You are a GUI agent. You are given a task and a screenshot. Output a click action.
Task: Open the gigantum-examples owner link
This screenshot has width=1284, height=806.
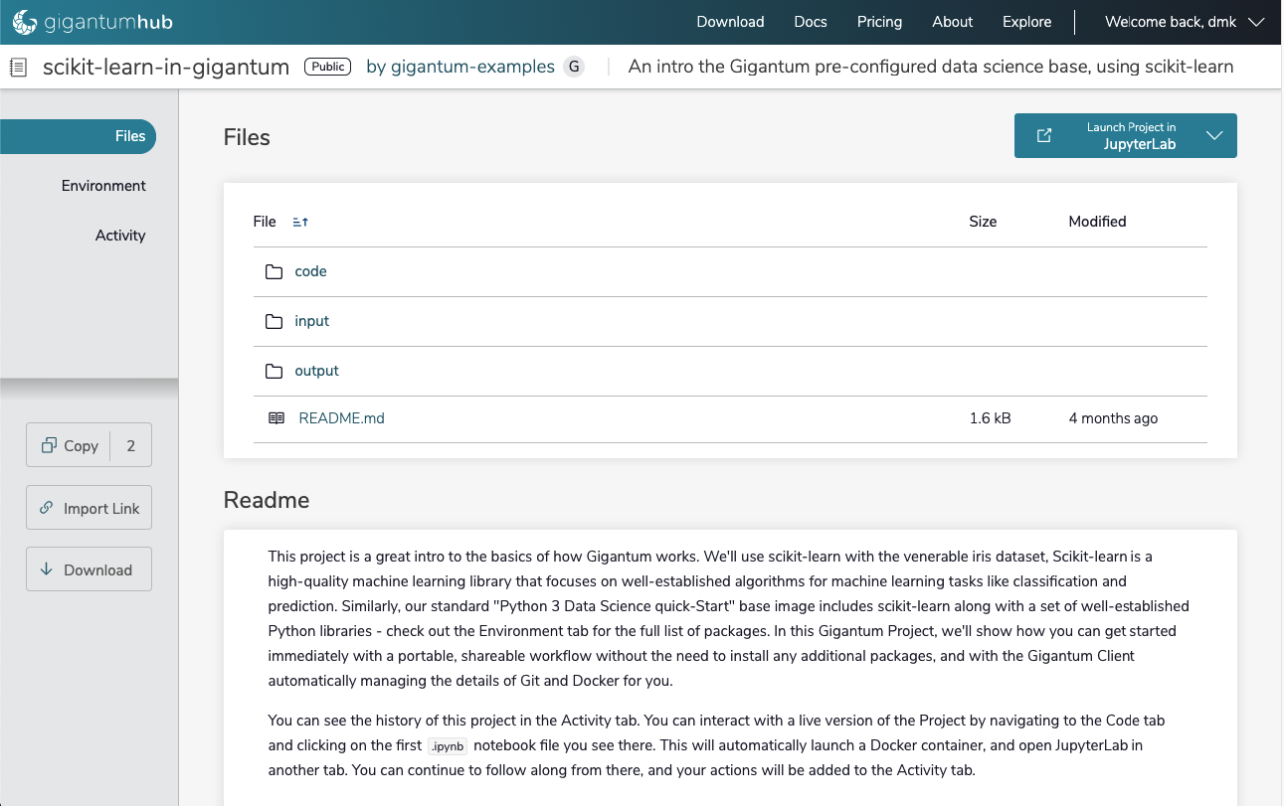pyautogui.click(x=460, y=67)
